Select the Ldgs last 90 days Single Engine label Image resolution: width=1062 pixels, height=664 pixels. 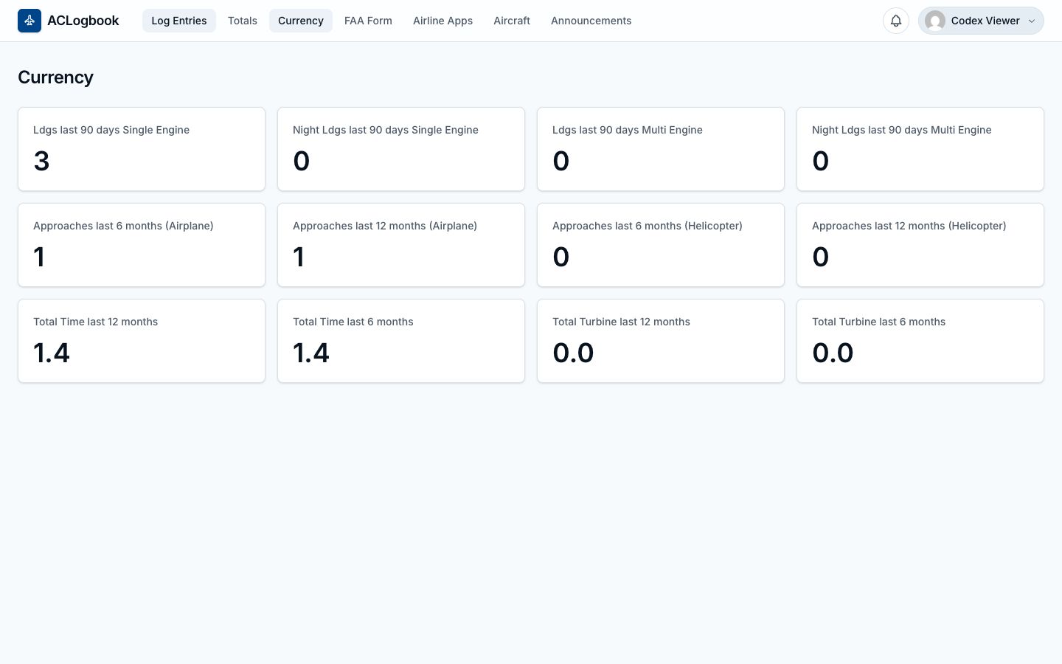click(111, 130)
